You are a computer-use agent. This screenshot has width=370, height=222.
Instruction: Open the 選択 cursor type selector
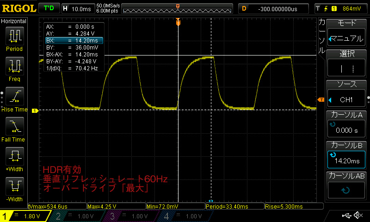(347, 63)
